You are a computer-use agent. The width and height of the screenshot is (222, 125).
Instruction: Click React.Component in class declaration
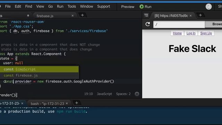(x=46, y=54)
